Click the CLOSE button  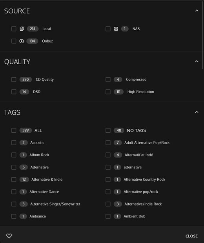[191, 236]
